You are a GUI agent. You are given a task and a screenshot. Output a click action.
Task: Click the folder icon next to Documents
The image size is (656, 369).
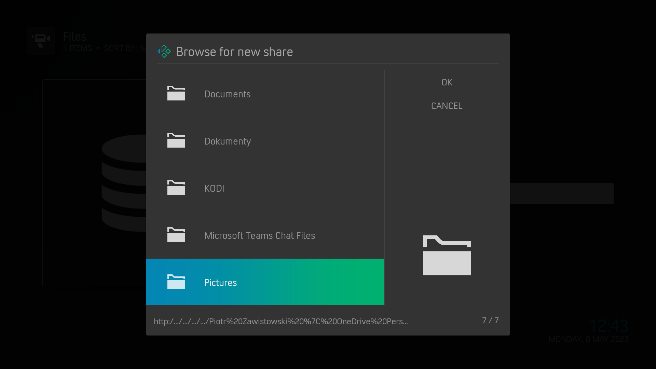(176, 93)
